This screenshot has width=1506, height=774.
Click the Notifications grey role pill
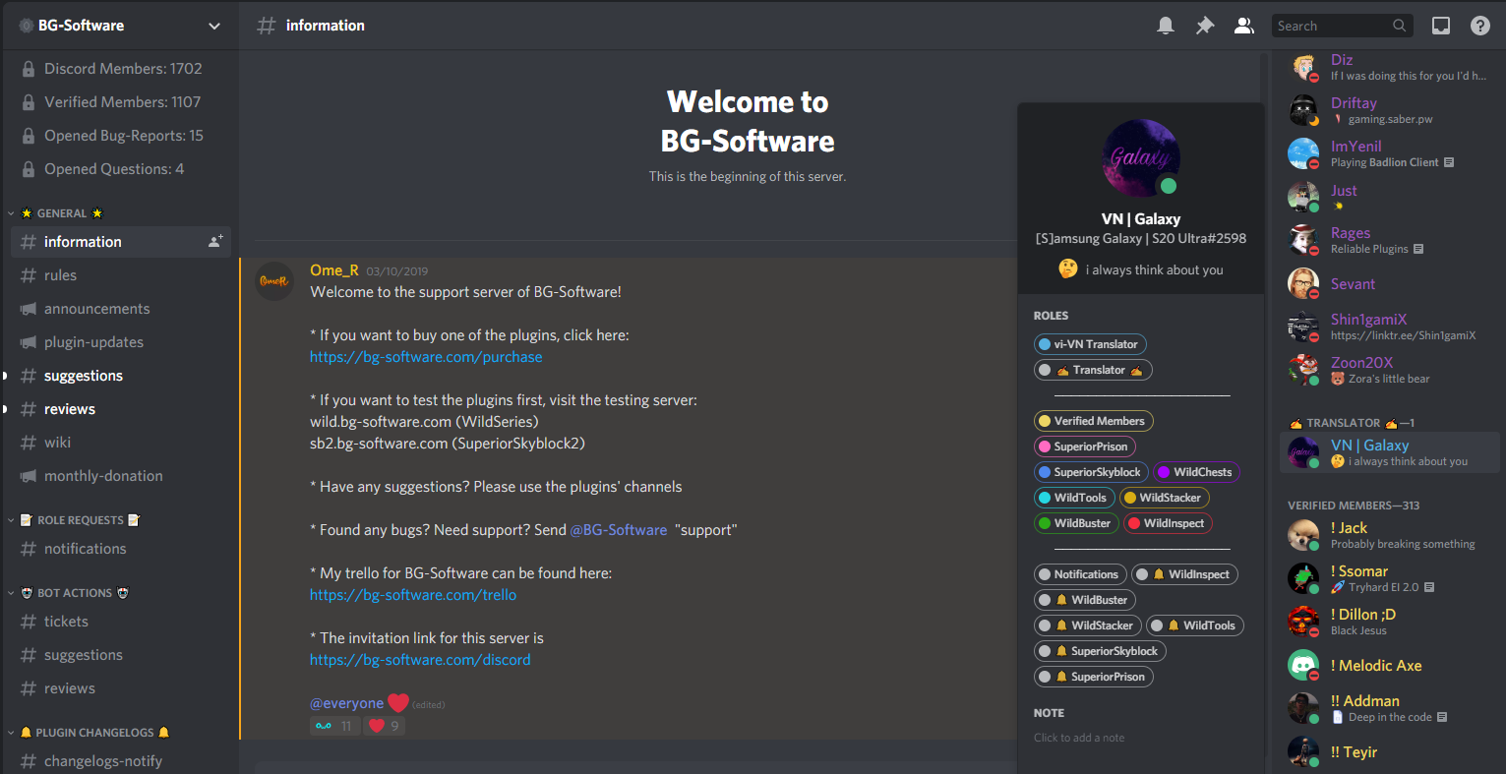click(x=1080, y=574)
